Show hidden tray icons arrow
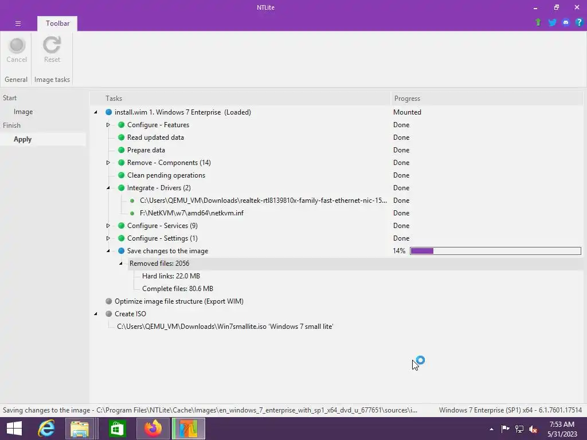 (491, 429)
